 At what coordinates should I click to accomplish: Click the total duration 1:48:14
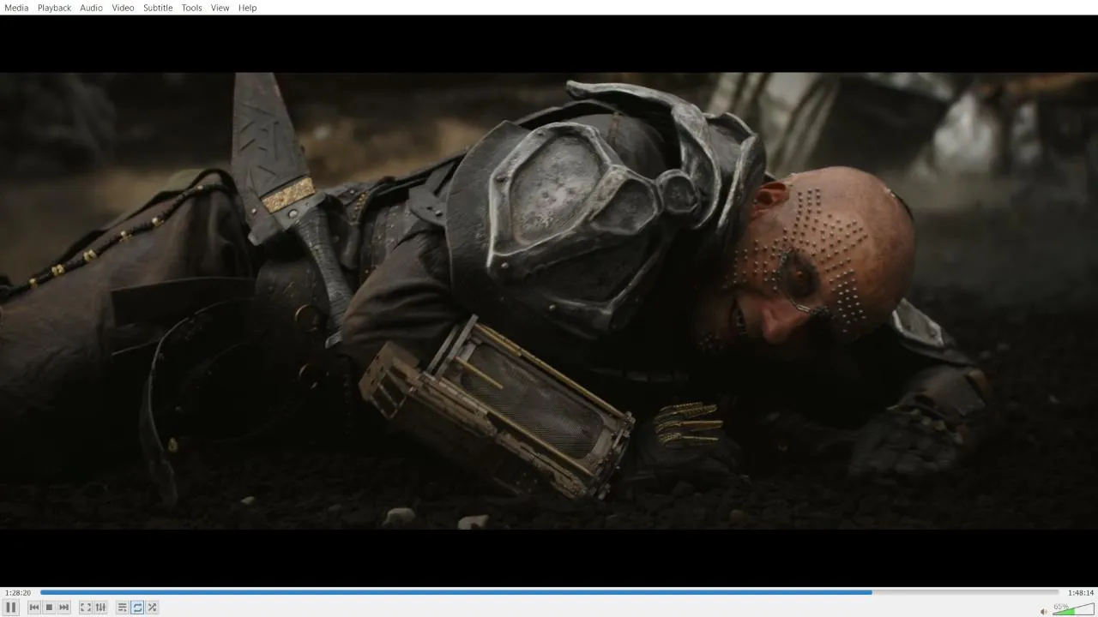coord(1081,593)
